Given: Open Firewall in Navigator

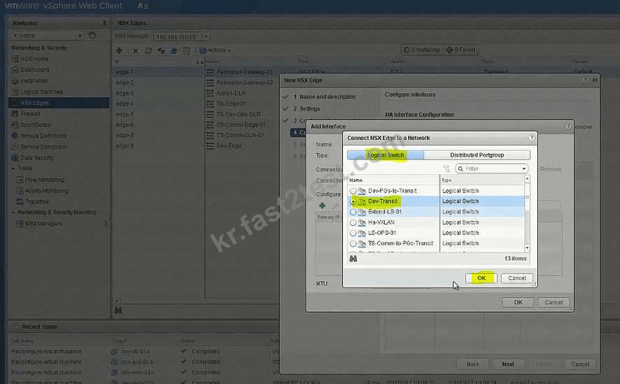Looking at the screenshot, I should (x=30, y=114).
